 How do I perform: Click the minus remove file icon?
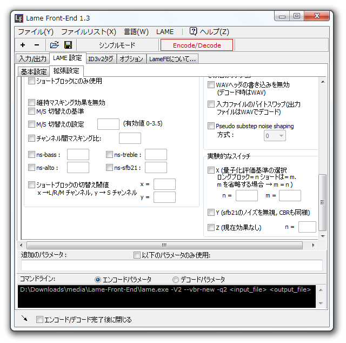(x=37, y=45)
